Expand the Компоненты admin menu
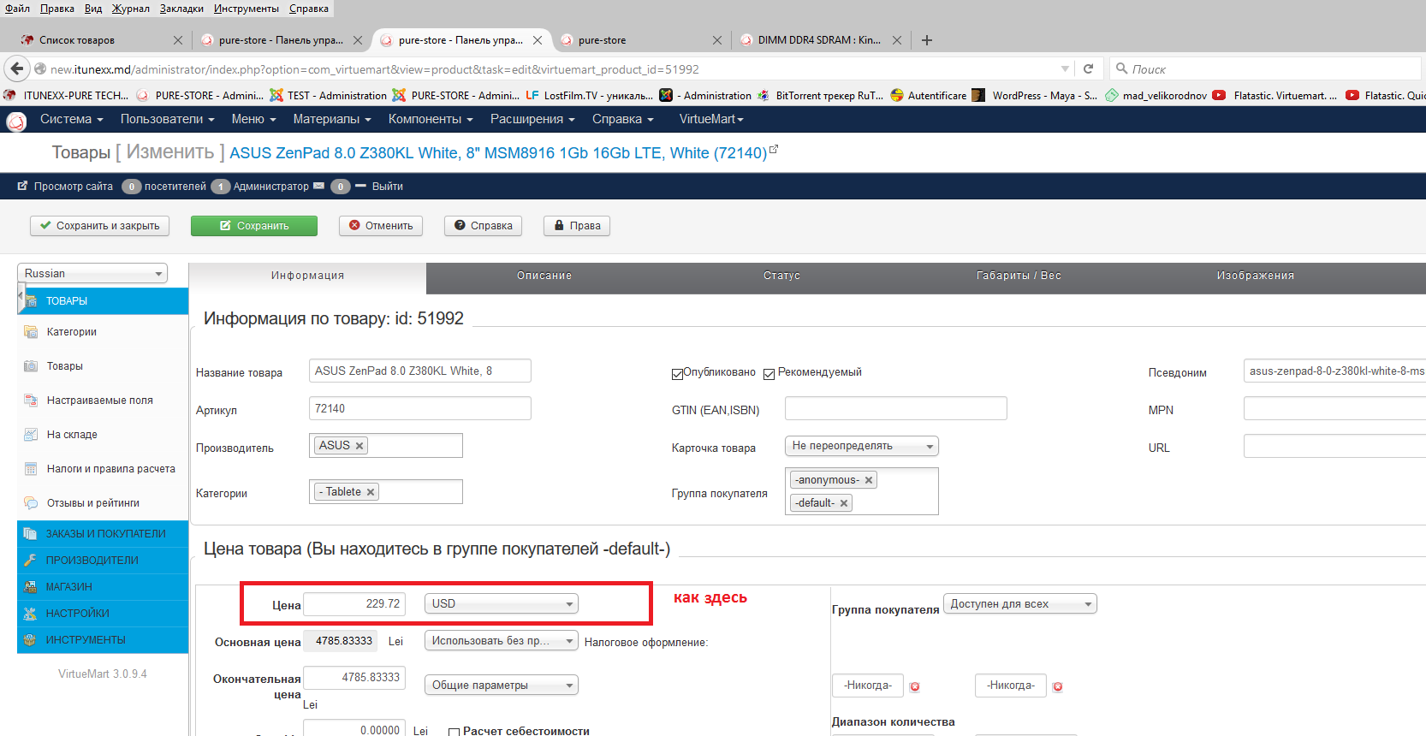Screen dimensions: 1426x736 coord(431,120)
